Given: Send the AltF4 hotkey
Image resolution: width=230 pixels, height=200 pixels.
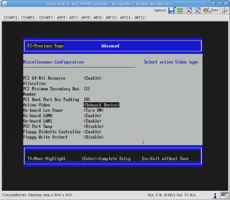Looking at the screenshot, I should 61,17.
